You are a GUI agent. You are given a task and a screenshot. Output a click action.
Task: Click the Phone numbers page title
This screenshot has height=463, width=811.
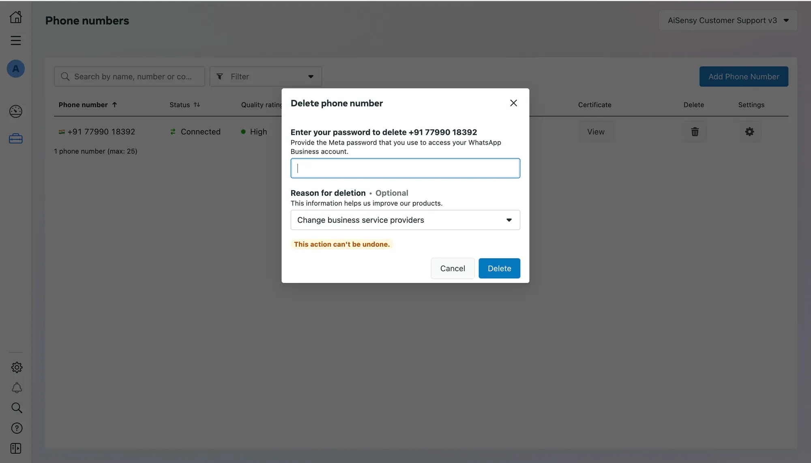[87, 21]
